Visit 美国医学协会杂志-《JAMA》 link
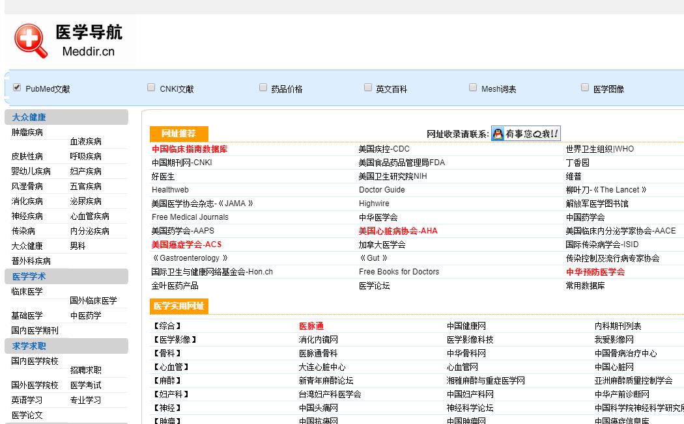 pyautogui.click(x=203, y=204)
